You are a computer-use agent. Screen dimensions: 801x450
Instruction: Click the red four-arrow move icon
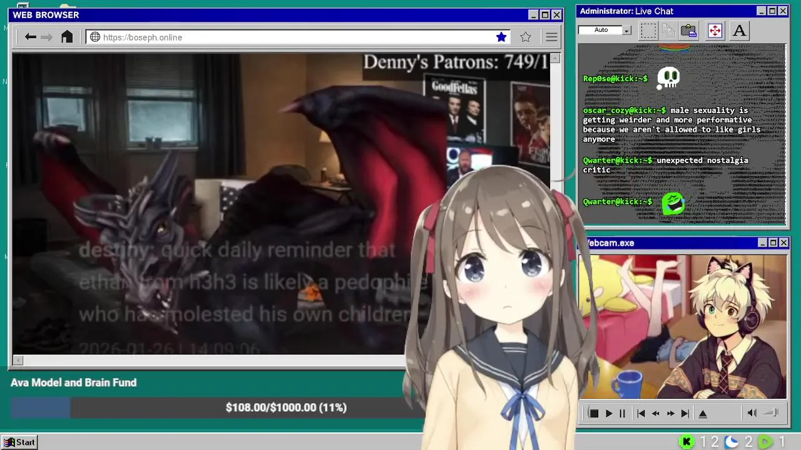tap(715, 31)
